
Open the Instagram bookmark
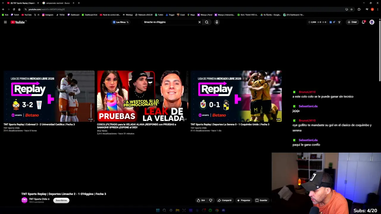click(x=48, y=15)
